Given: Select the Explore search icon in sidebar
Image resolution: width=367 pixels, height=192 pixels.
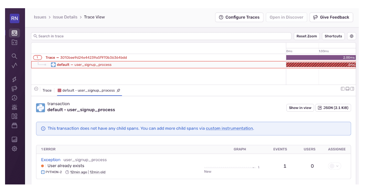Looking at the screenshot, I should point(15,56).
